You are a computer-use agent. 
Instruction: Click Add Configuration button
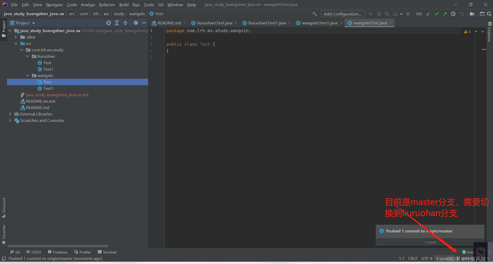pyautogui.click(x=343, y=14)
